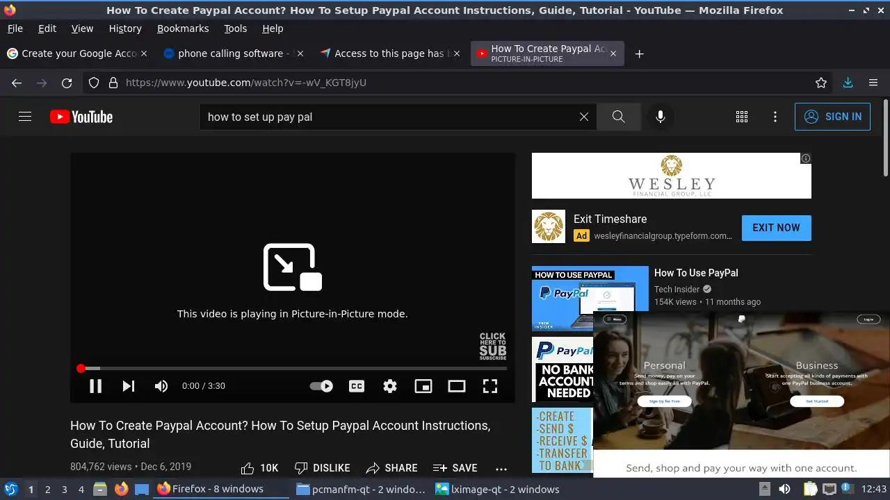Mute the video volume
This screenshot has width=890, height=500.
[161, 386]
